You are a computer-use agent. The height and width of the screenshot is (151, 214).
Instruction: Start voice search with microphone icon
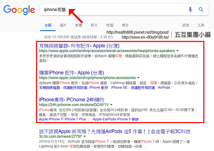click(190, 10)
